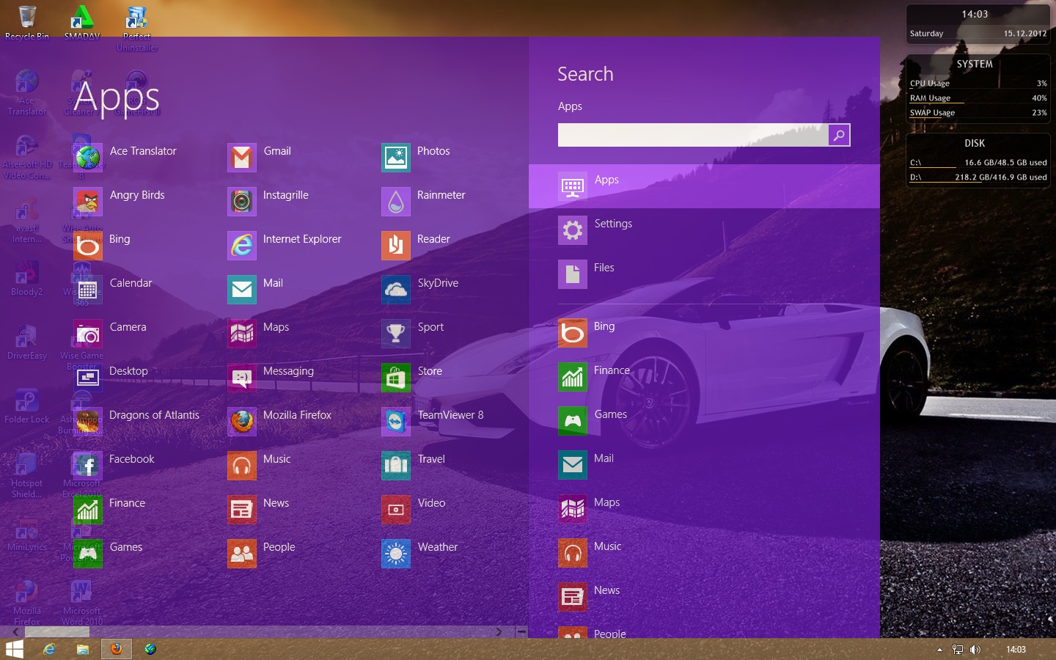Open the Desktop app tile
The height and width of the screenshot is (660, 1056).
[88, 378]
